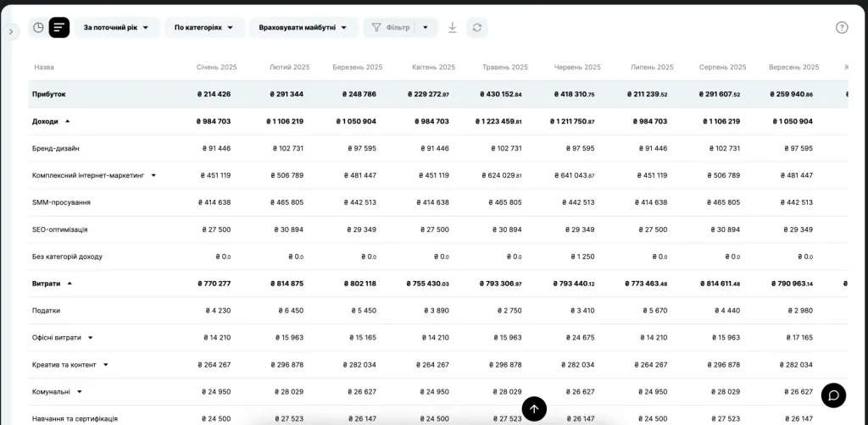This screenshot has width=868, height=425.
Task: Refresh data with the circular arrows icon
Action: [x=477, y=28]
